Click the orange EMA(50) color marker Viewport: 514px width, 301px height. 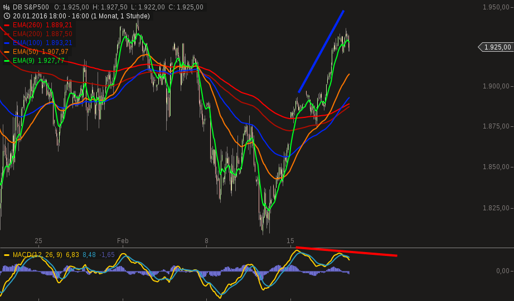click(x=7, y=52)
